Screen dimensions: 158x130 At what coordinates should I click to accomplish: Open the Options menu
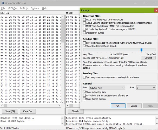(x=35, y=8)
